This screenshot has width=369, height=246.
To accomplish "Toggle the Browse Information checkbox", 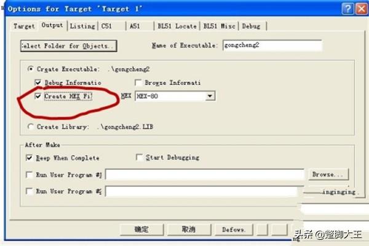I will click(138, 82).
